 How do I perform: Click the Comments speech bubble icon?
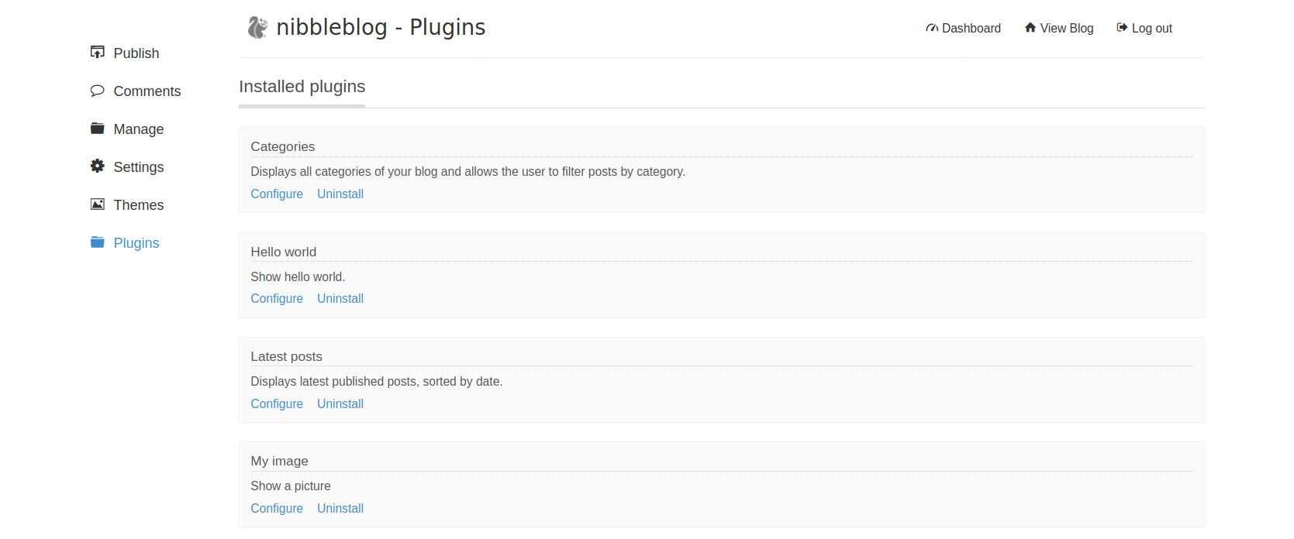98,91
